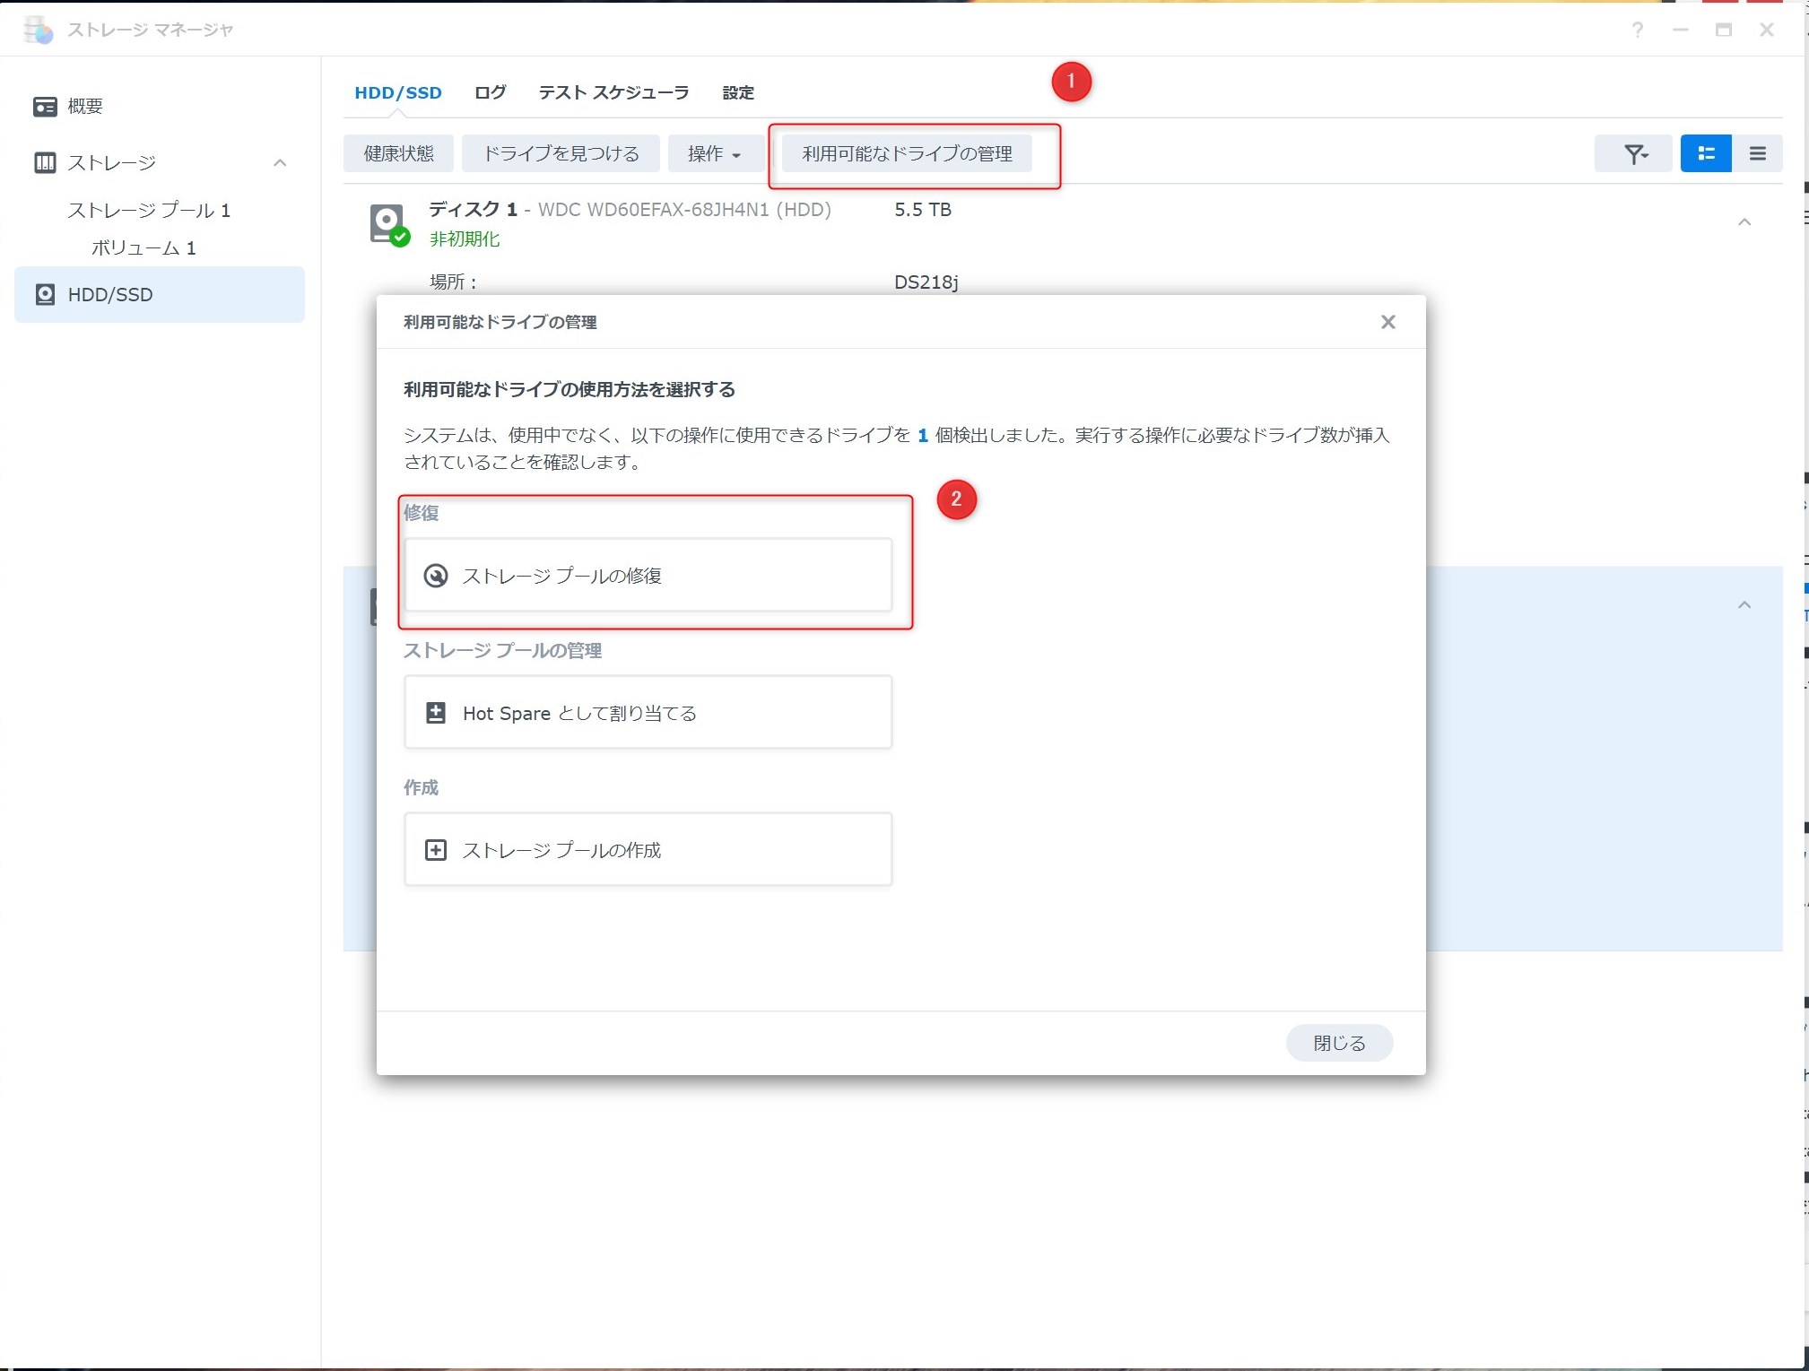Click the Storage Manager app icon
The width and height of the screenshot is (1809, 1371).
(39, 30)
